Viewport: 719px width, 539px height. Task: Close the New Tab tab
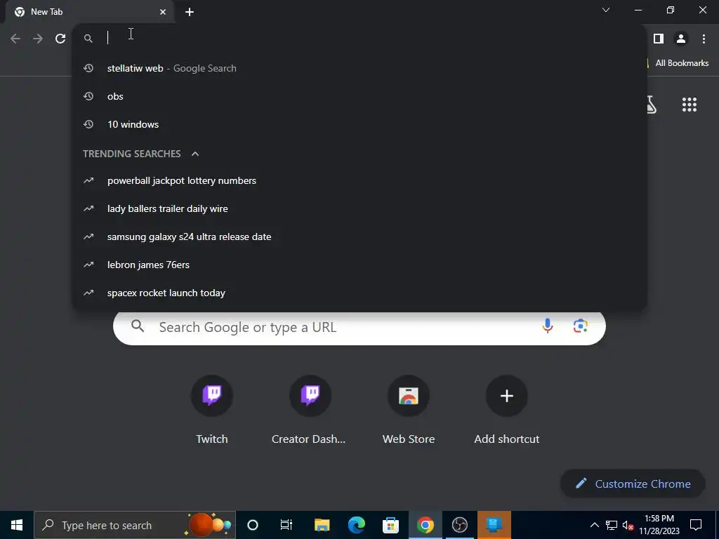click(163, 12)
